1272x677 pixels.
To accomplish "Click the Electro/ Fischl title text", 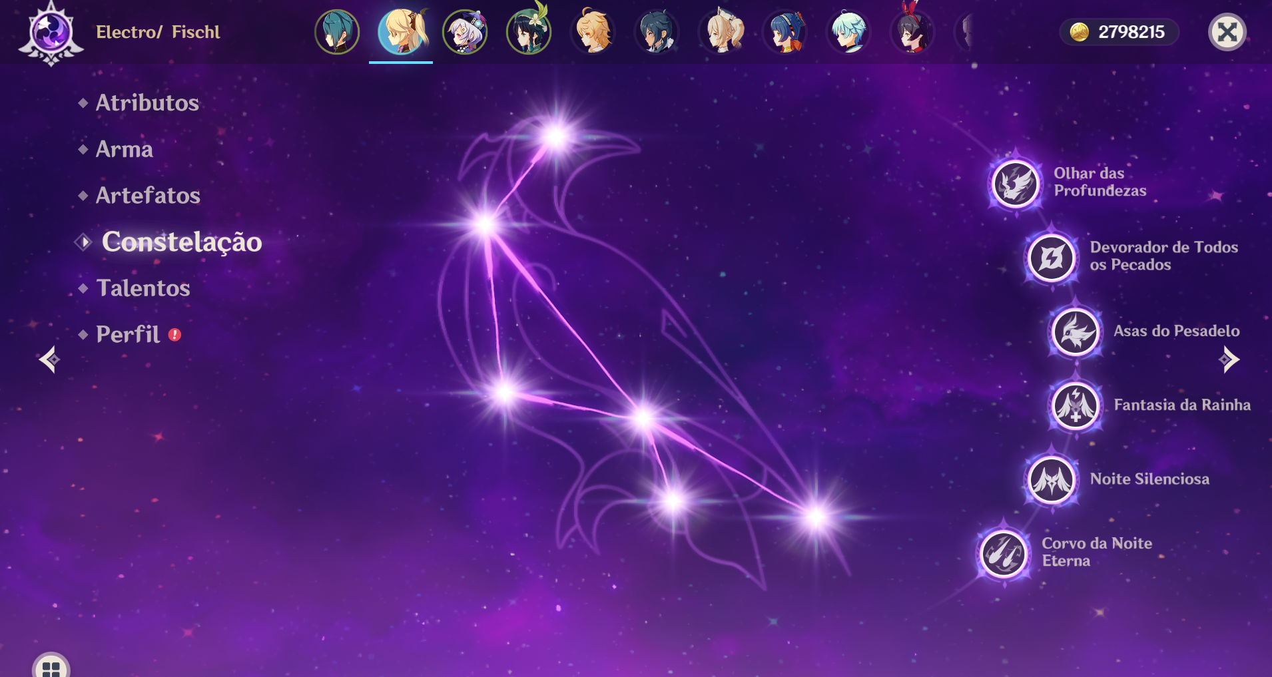I will tap(158, 32).
